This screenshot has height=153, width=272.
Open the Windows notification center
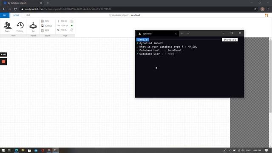point(266,150)
